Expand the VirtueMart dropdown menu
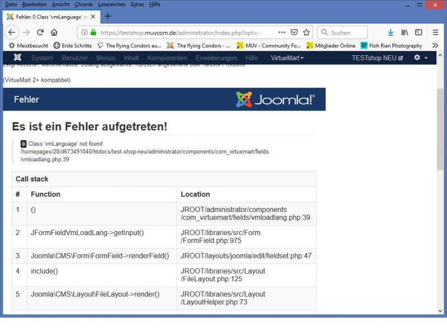 (287, 58)
